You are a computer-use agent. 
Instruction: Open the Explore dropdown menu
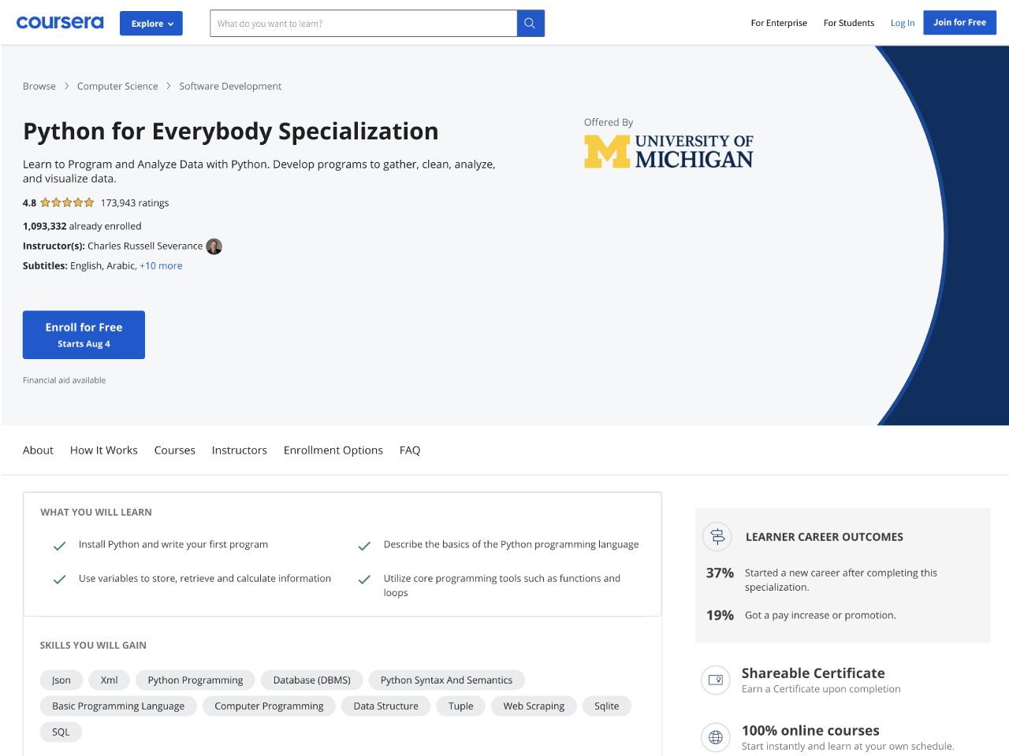[x=151, y=24]
